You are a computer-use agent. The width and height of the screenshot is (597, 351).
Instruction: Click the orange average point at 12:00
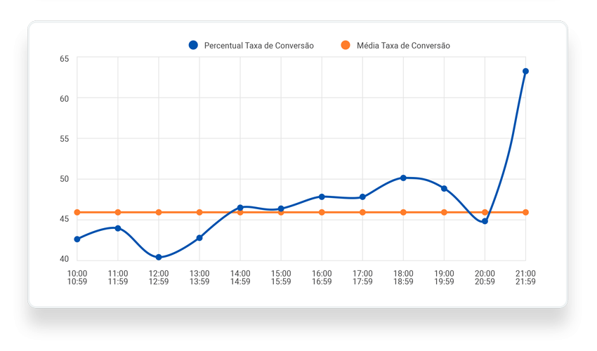pyautogui.click(x=159, y=212)
